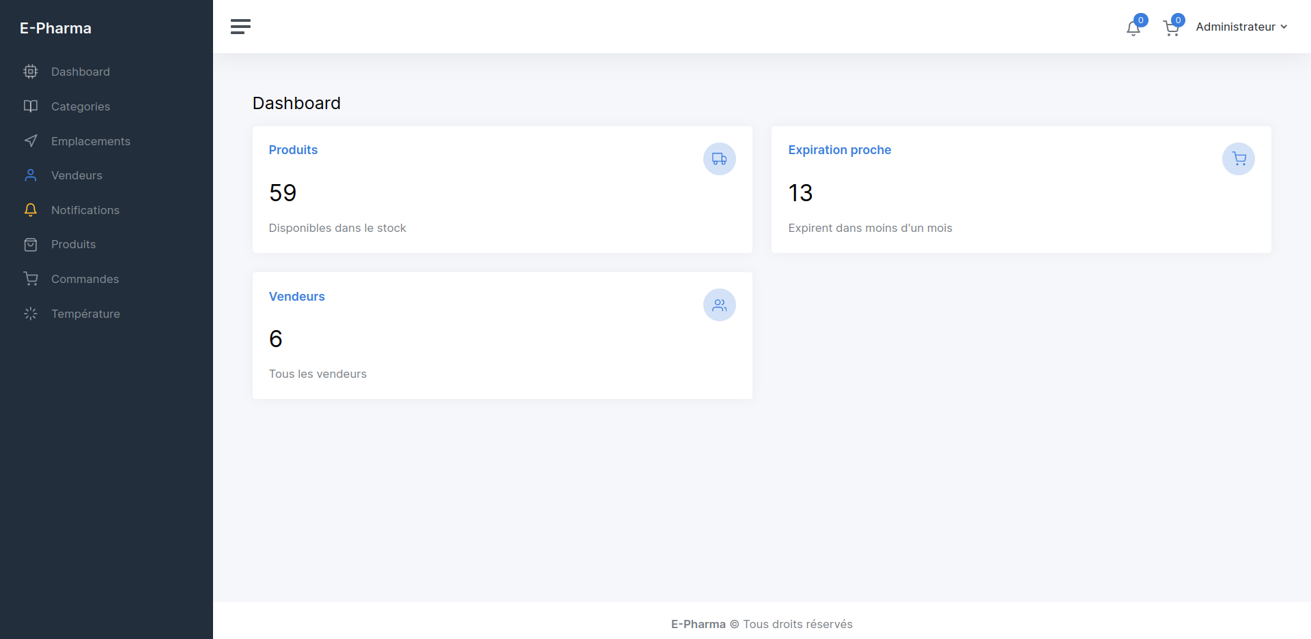Go to Dashboard in the sidebar
Viewport: 1311px width, 639px height.
pyautogui.click(x=80, y=72)
